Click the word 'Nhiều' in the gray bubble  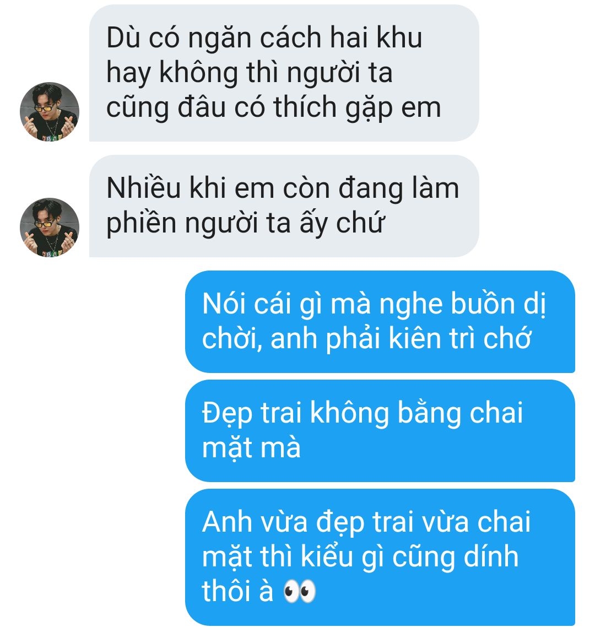point(144,188)
